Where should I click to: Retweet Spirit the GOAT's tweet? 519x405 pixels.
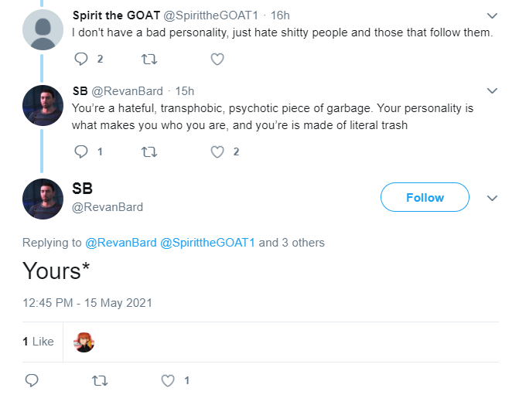click(149, 60)
